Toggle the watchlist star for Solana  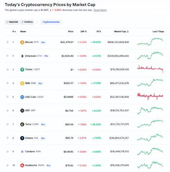pos(8,138)
